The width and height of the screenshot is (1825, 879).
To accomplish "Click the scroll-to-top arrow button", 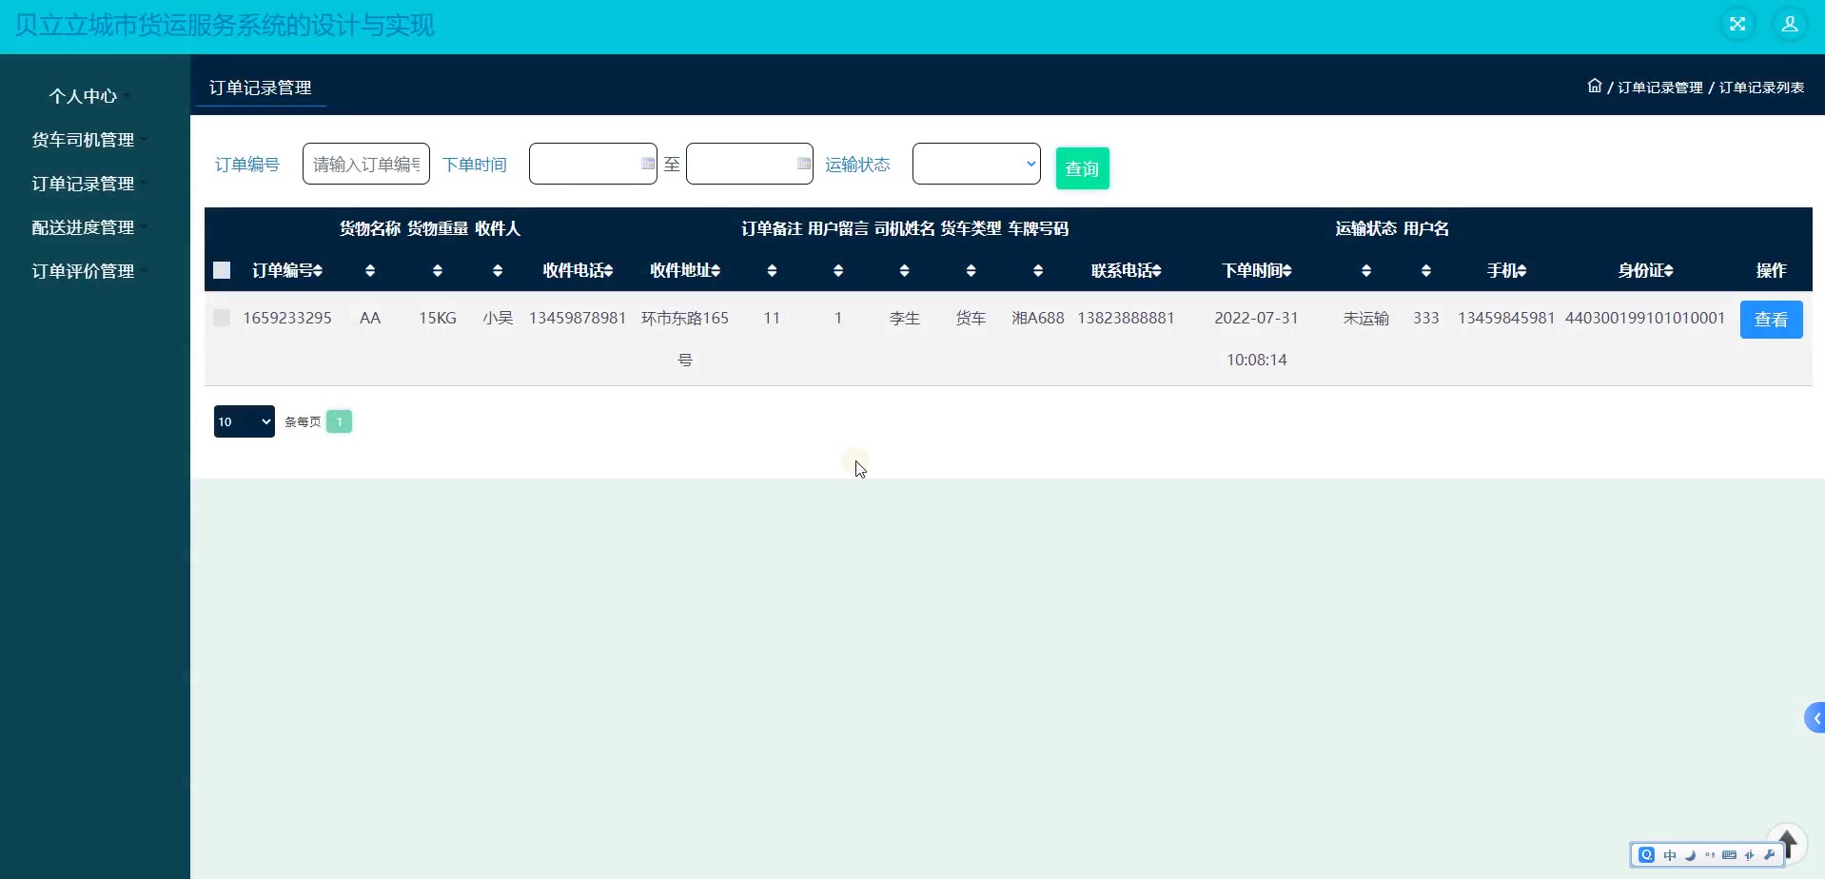I will 1787,843.
